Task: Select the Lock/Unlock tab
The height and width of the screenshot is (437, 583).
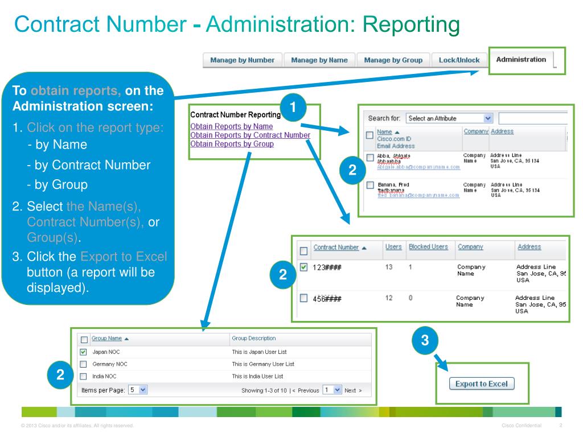Action: pos(459,60)
